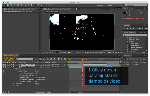This screenshot has width=150, height=96.
Task: Focus the Search Help field
Action: pos(135,5)
